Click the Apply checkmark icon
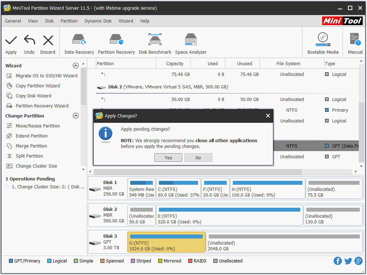Image resolution: width=367 pixels, height=275 pixels. tap(11, 40)
